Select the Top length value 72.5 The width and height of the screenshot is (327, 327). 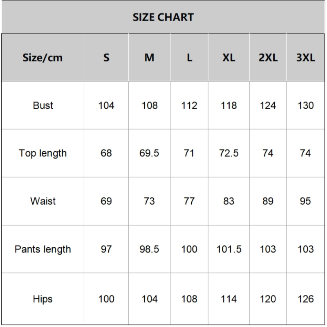[228, 153]
